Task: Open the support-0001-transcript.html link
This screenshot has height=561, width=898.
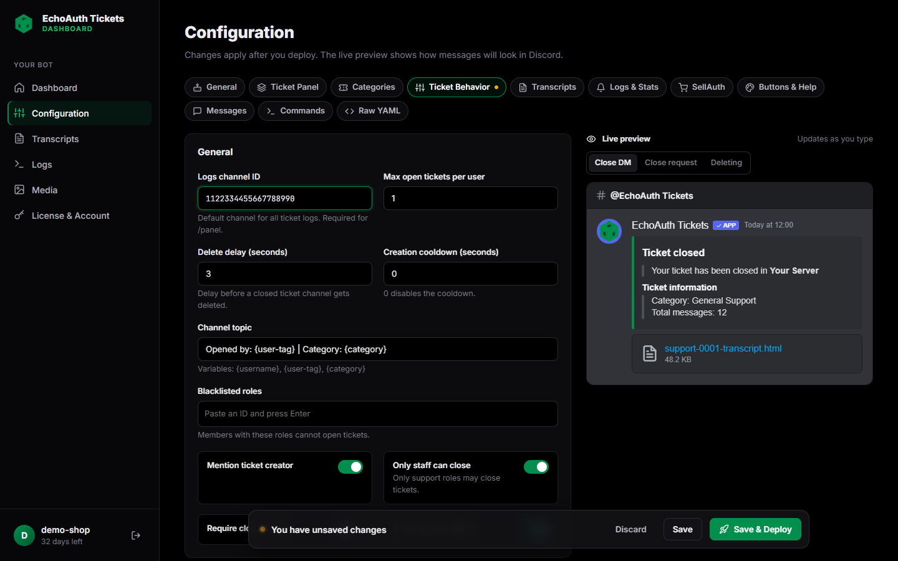Action: click(723, 348)
